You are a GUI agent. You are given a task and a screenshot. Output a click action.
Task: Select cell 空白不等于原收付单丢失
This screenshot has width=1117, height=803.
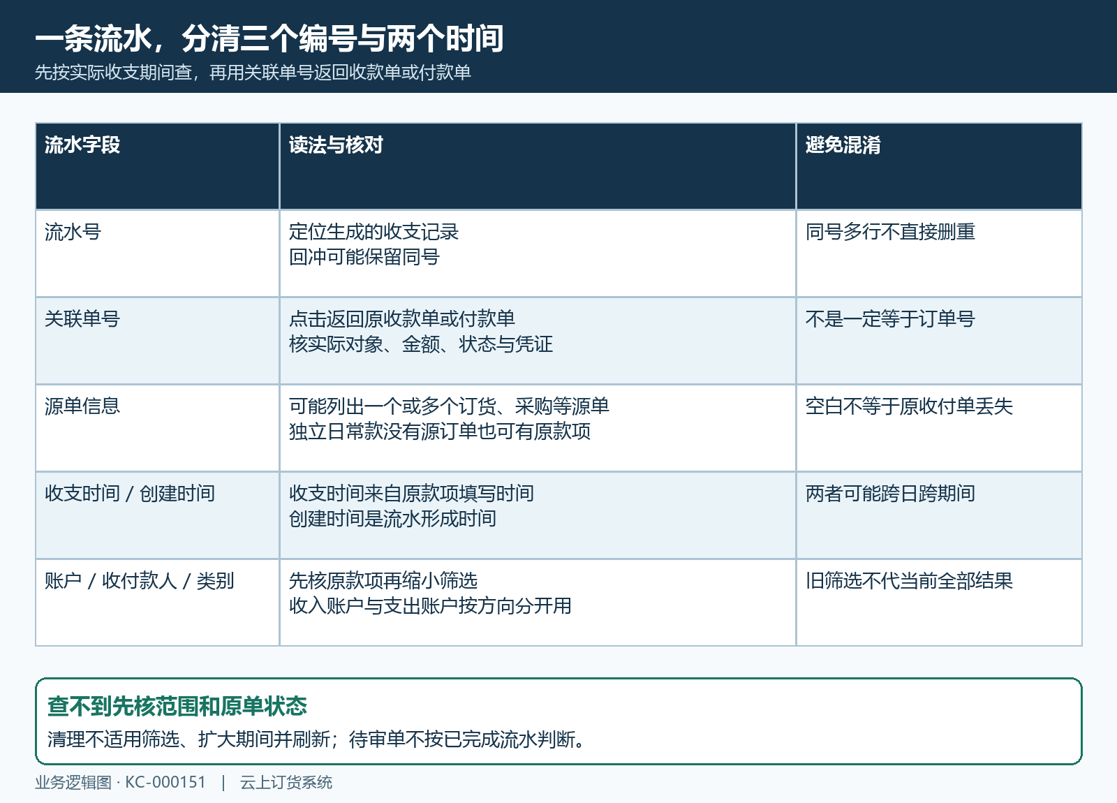909,406
